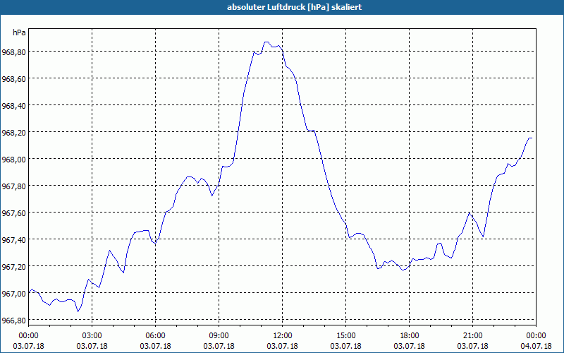Image resolution: width=564 pixels, height=353 pixels.
Task: Select the 06:00 time axis label
Action: [155, 336]
